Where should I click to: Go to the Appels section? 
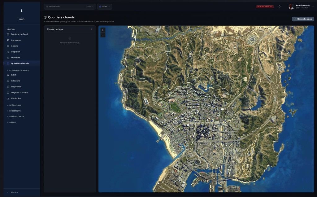click(x=22, y=46)
